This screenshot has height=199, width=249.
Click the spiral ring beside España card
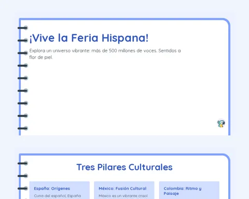click(x=23, y=189)
